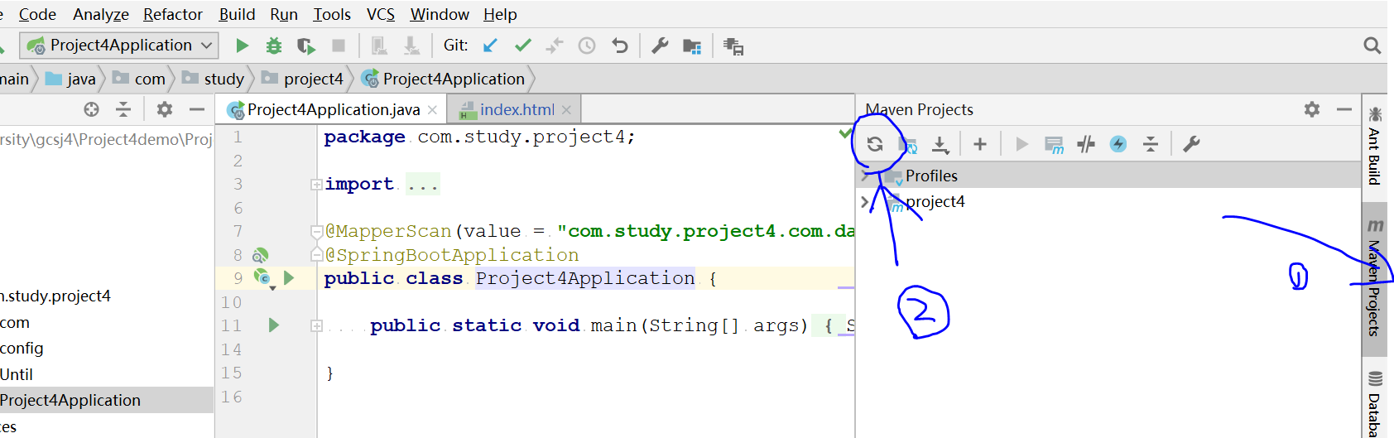Click Git Update Project blue arrow

(490, 46)
